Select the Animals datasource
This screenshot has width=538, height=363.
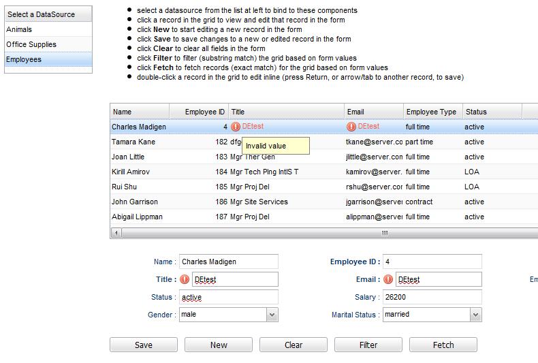tap(48, 30)
